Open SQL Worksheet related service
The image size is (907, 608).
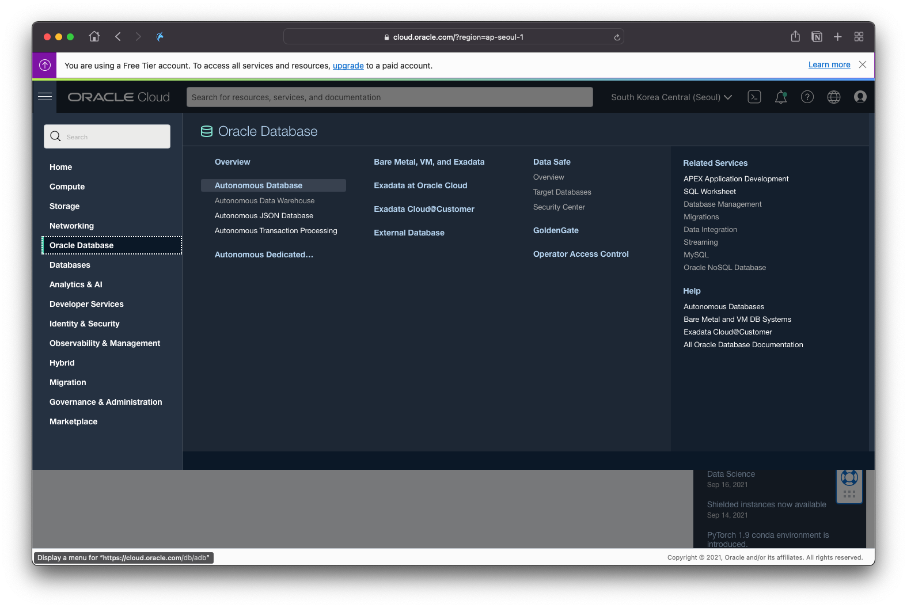tap(709, 192)
